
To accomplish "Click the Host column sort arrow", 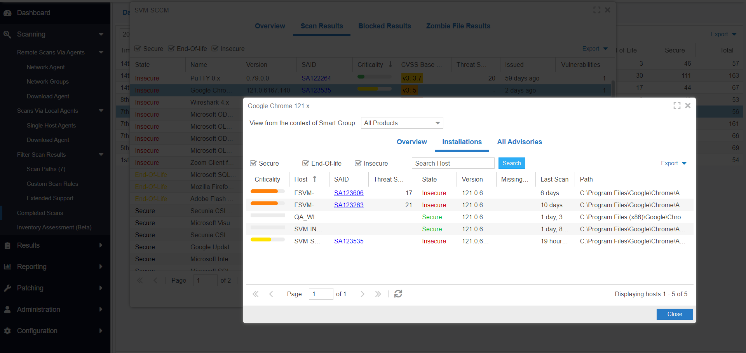I will pyautogui.click(x=315, y=179).
